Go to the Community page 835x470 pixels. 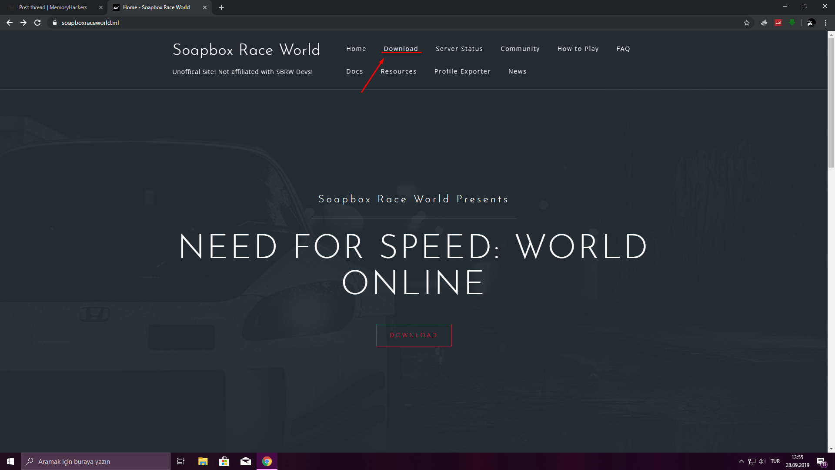(520, 49)
